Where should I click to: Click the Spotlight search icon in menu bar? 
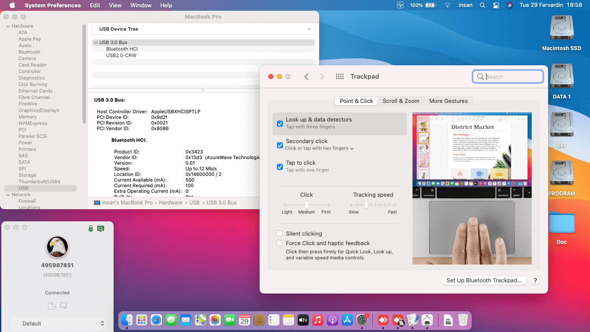click(482, 5)
